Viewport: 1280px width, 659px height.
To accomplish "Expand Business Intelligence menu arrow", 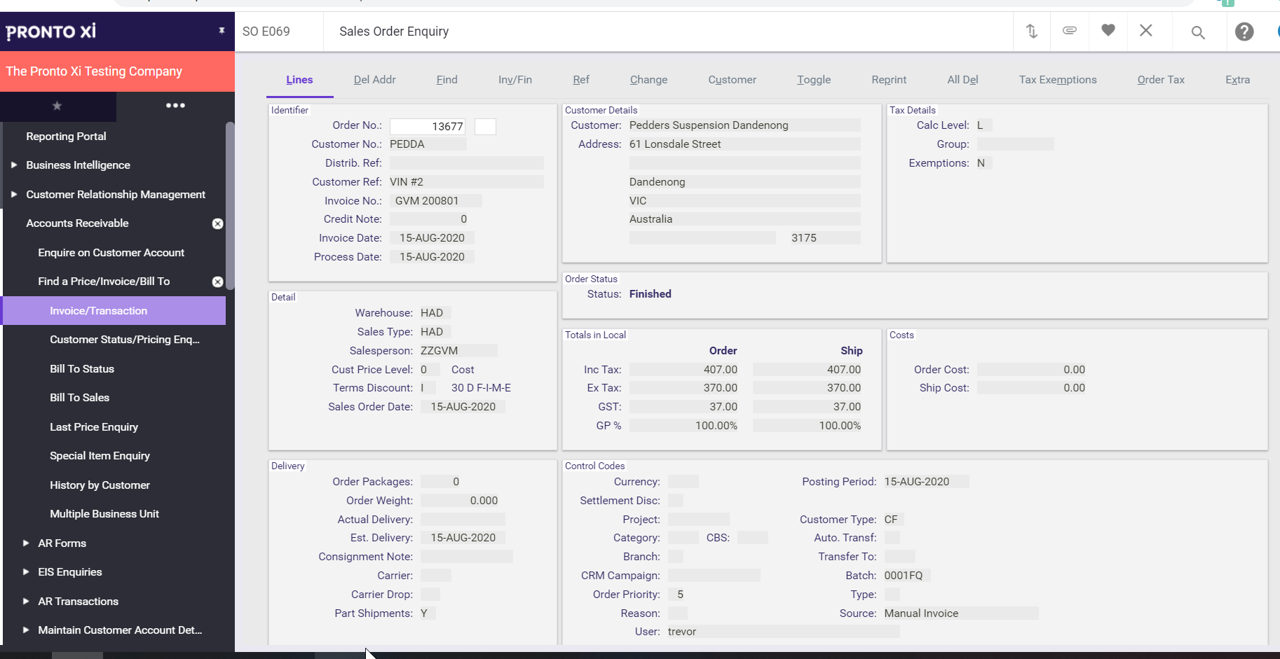I will pos(13,165).
